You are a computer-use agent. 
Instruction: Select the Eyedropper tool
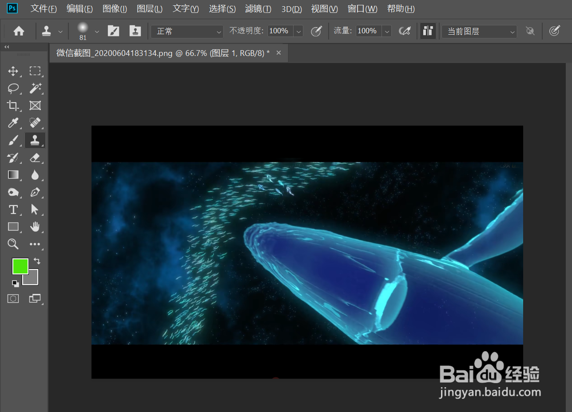click(x=13, y=123)
